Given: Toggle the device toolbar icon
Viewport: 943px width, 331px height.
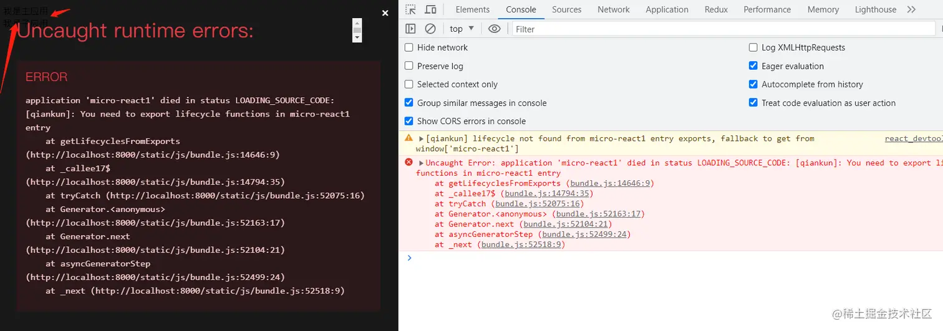Looking at the screenshot, I should click(430, 9).
